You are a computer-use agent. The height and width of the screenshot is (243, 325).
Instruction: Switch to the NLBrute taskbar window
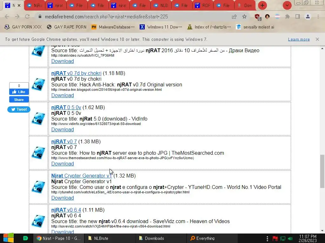click(110, 238)
